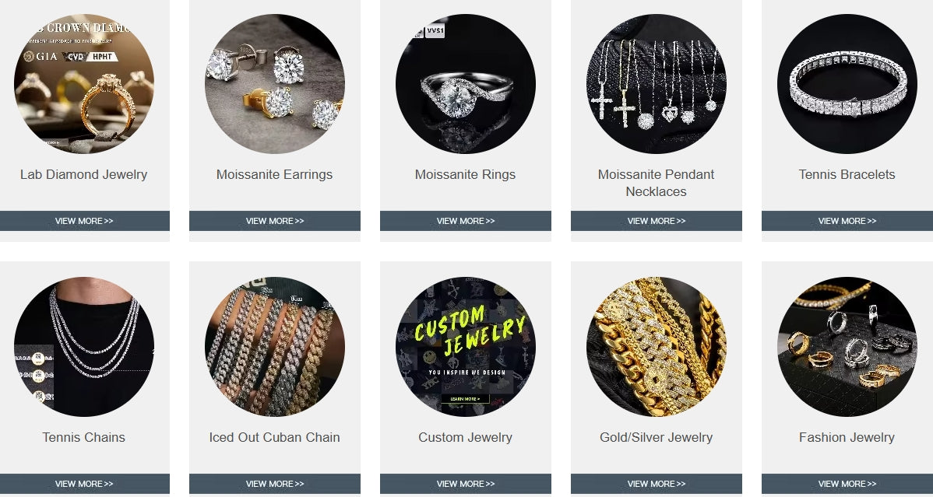Click the Moissanite Earrings product photo
The width and height of the screenshot is (933, 497).
point(275,84)
